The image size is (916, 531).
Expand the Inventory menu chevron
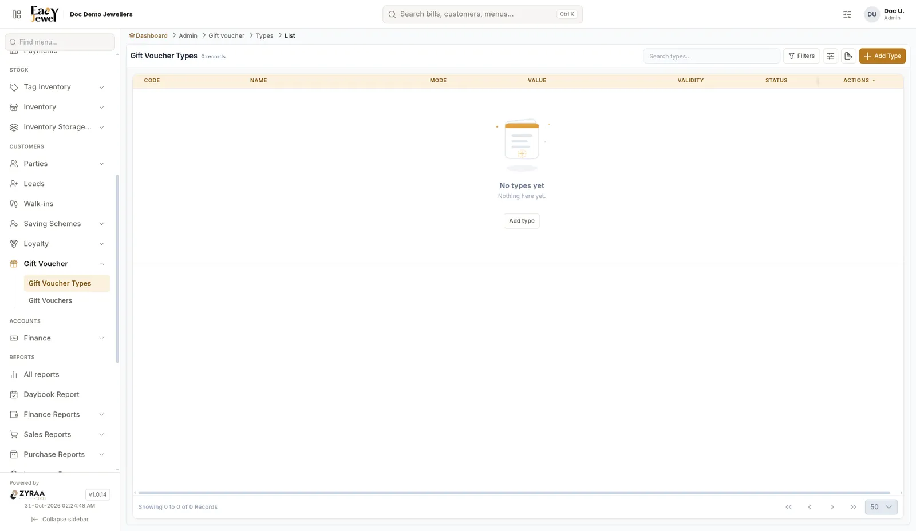[101, 107]
